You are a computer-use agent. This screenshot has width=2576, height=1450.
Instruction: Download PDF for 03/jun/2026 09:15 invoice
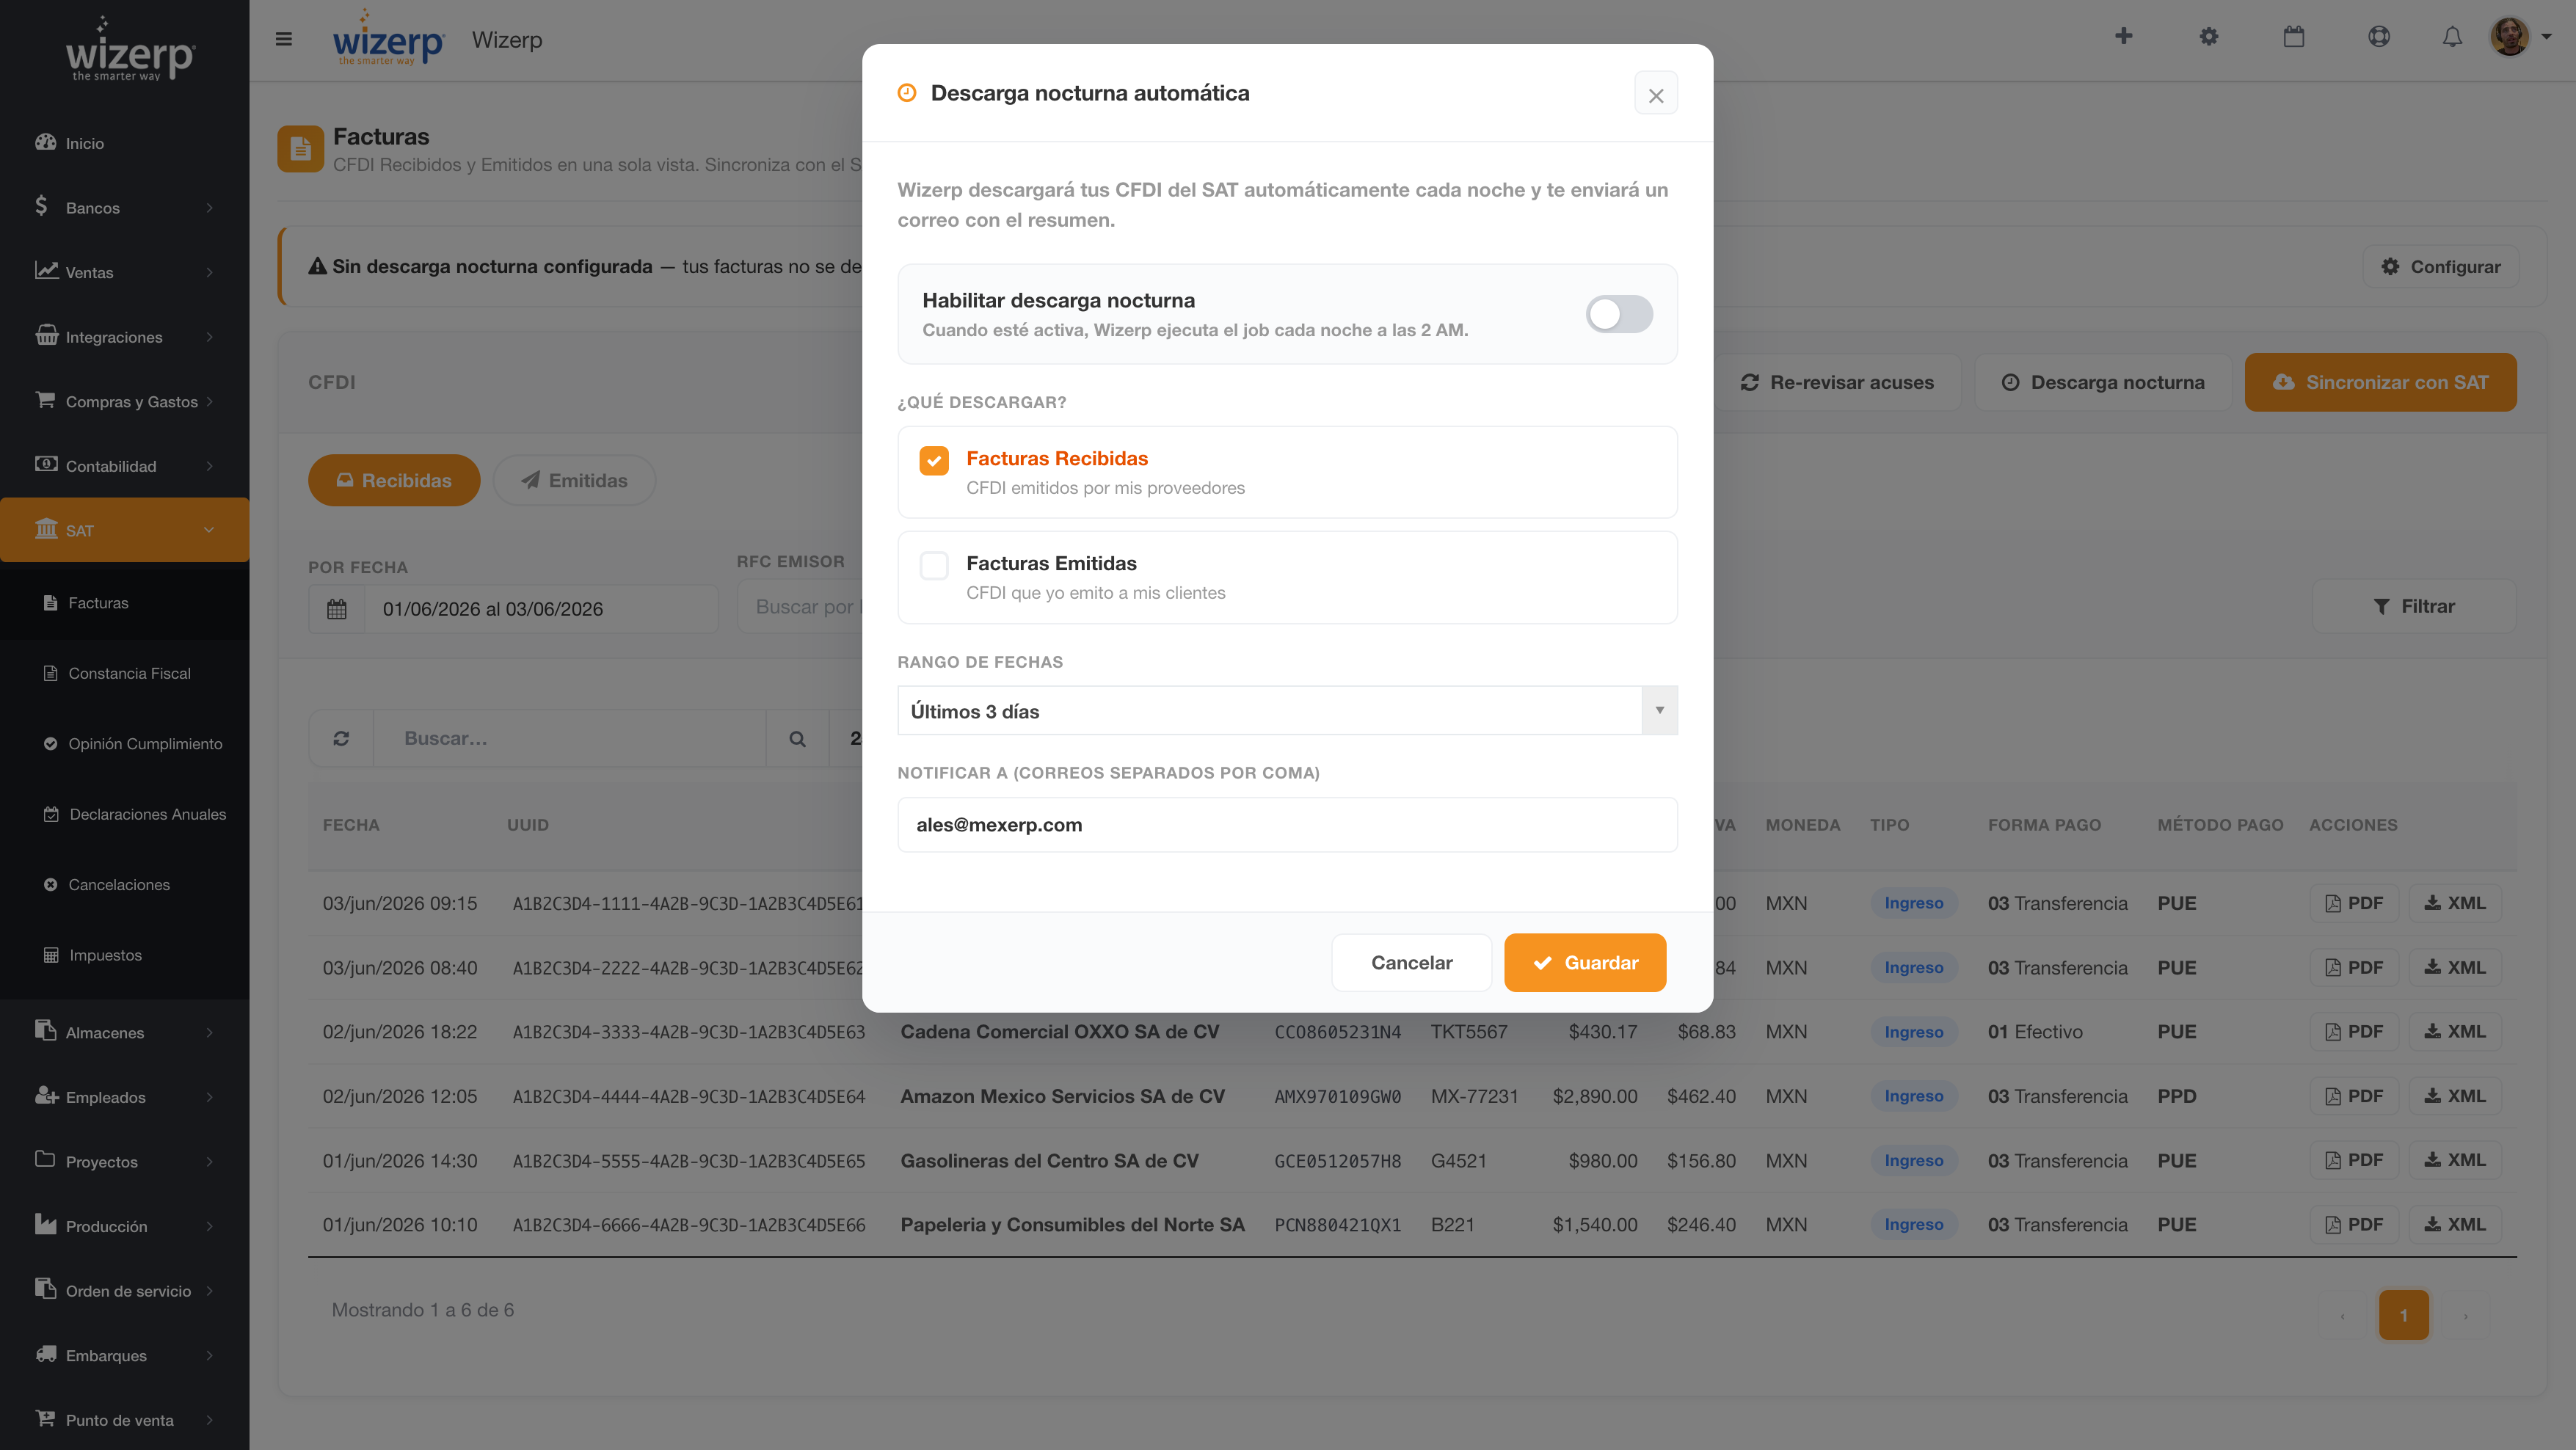point(2354,903)
